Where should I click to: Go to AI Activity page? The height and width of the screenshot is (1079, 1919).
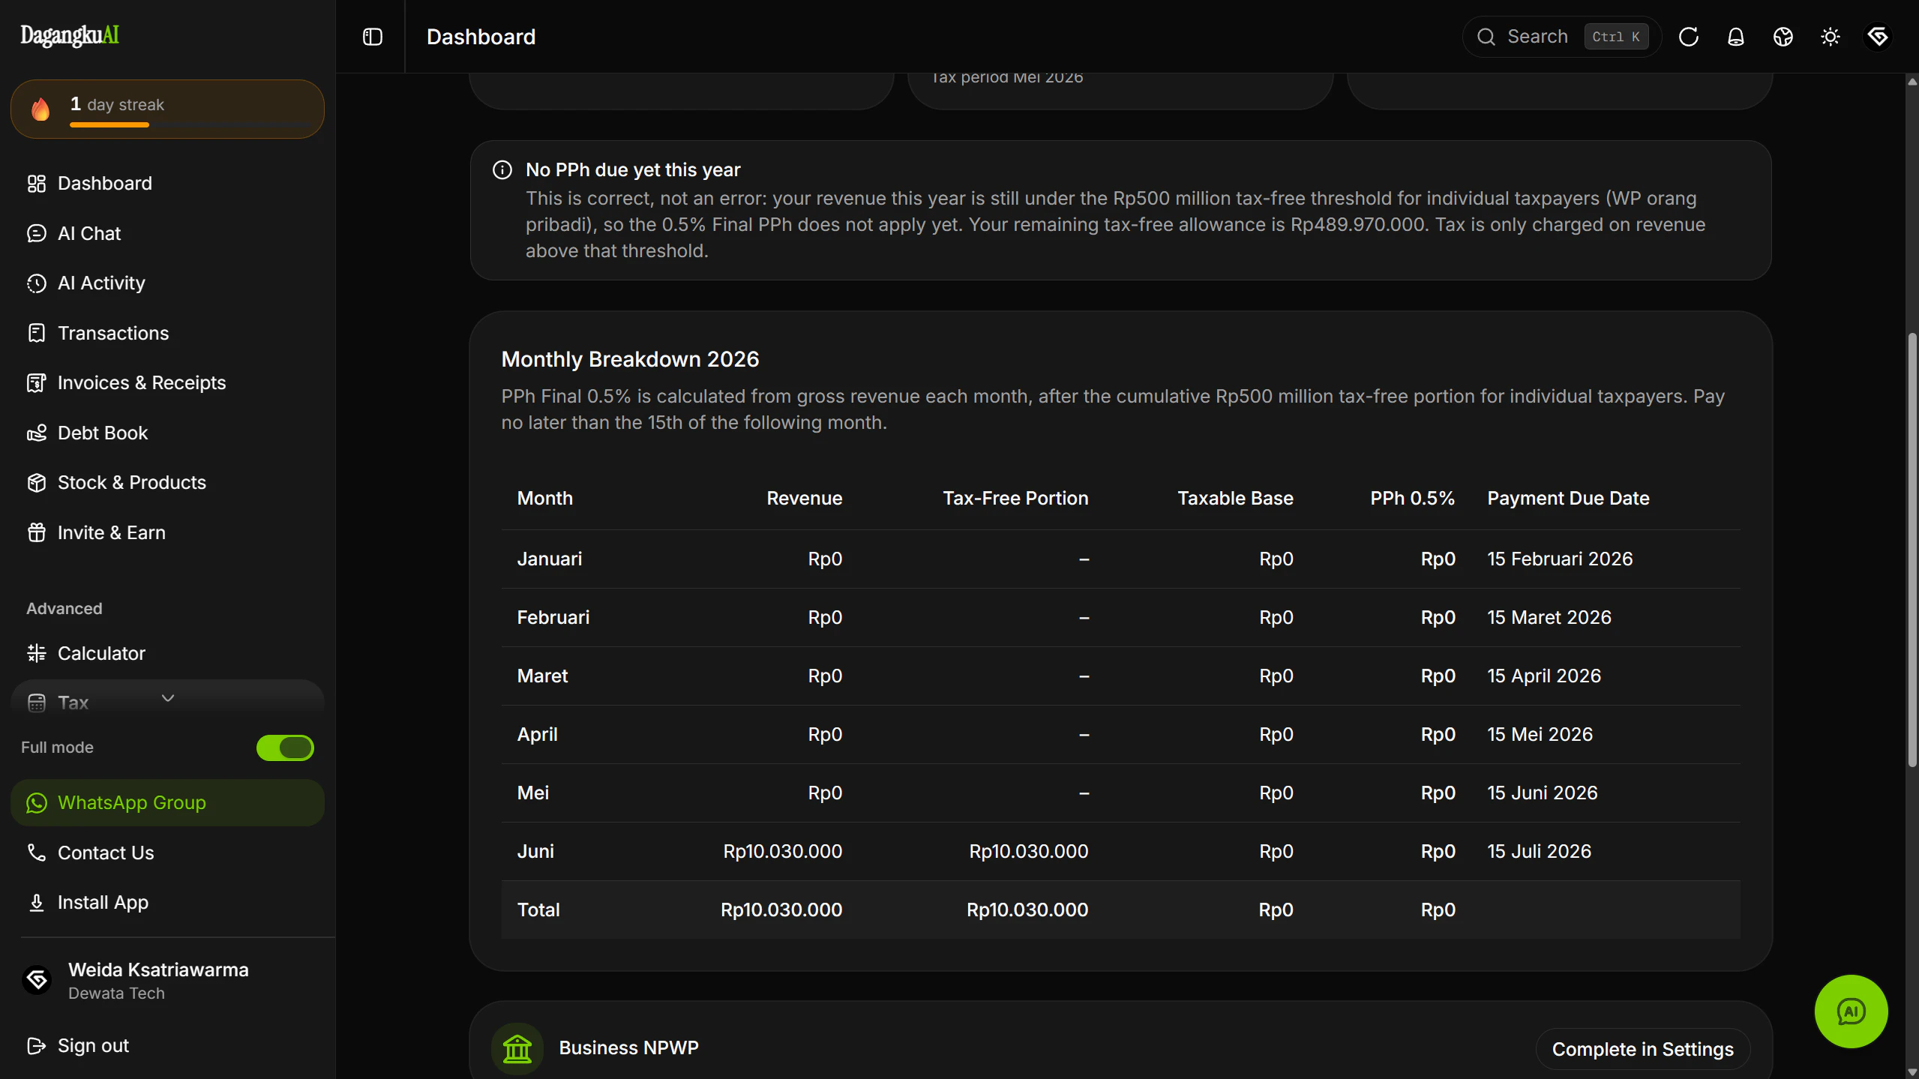167,283
